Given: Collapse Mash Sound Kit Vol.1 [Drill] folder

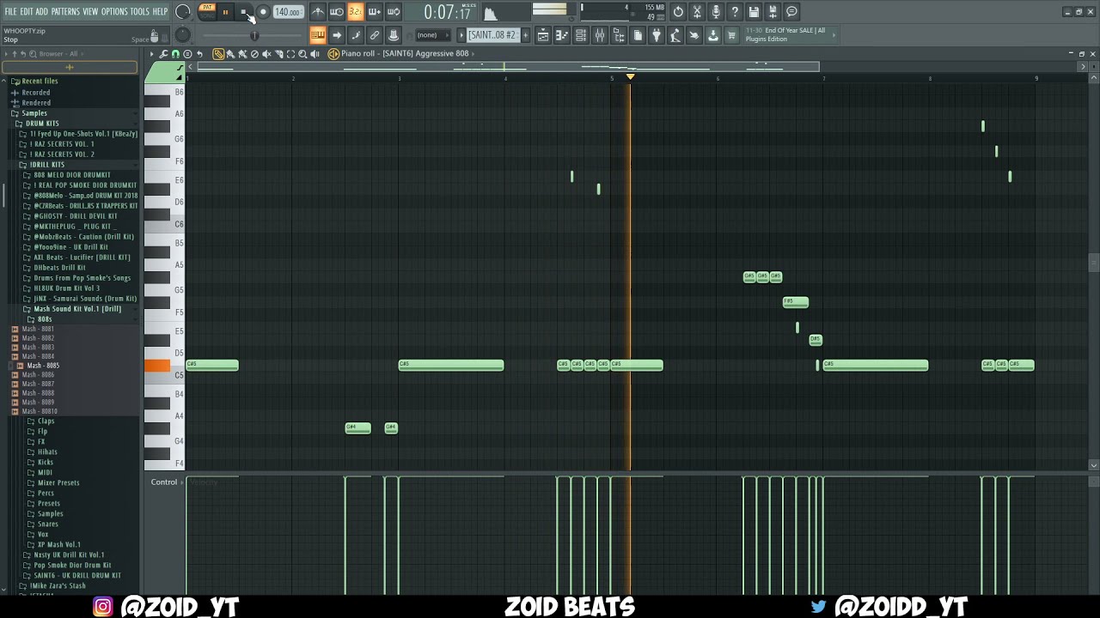Looking at the screenshot, I should 77,309.
